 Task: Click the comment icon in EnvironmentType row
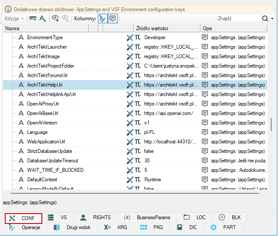[x=205, y=37]
